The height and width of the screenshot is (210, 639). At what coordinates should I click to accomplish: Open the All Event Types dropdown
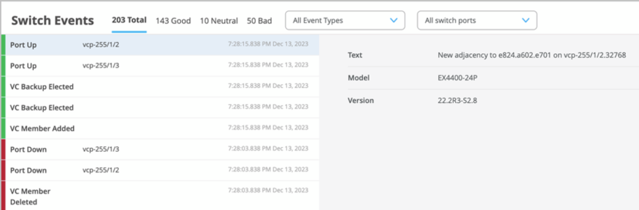coord(345,21)
